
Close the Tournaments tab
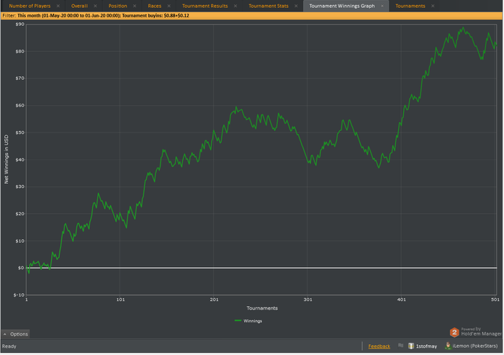[433, 6]
